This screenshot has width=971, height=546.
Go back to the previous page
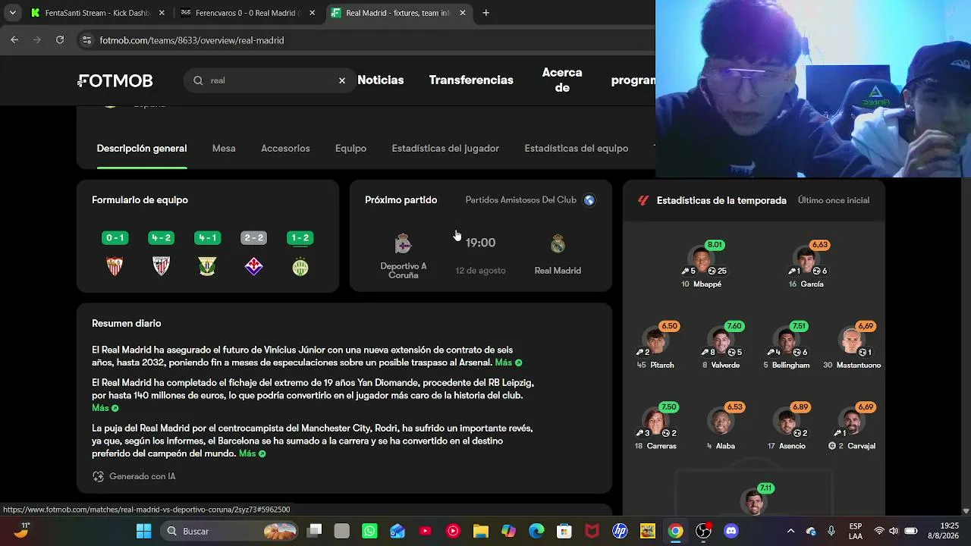[x=14, y=40]
